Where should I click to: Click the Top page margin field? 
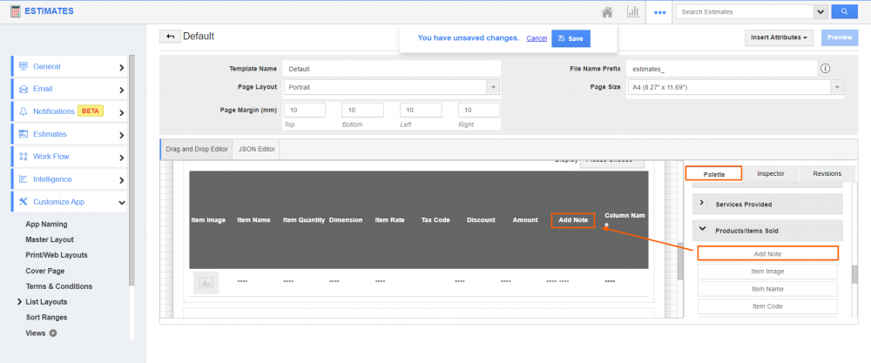(304, 111)
